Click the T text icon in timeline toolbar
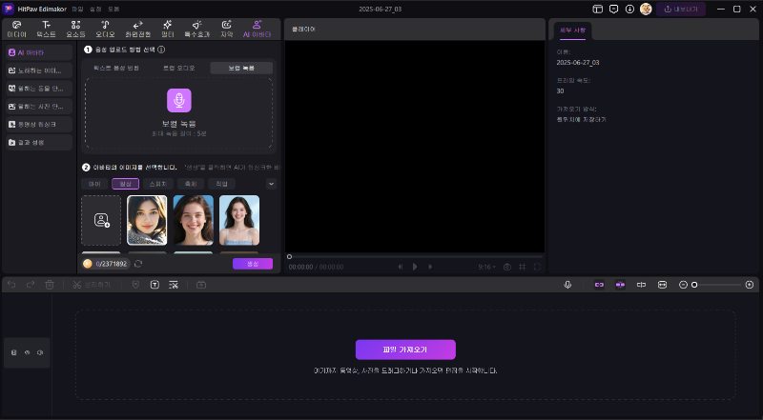Viewport: 763px width, 420px height. [x=155, y=285]
